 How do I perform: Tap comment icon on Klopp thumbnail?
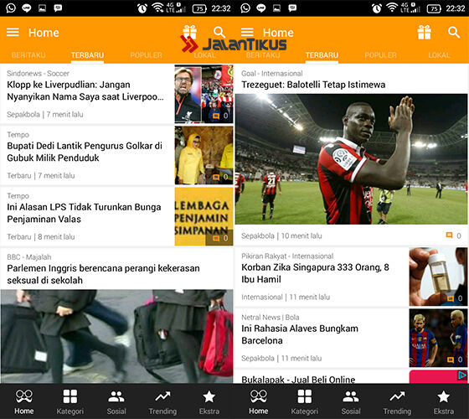coord(216,116)
